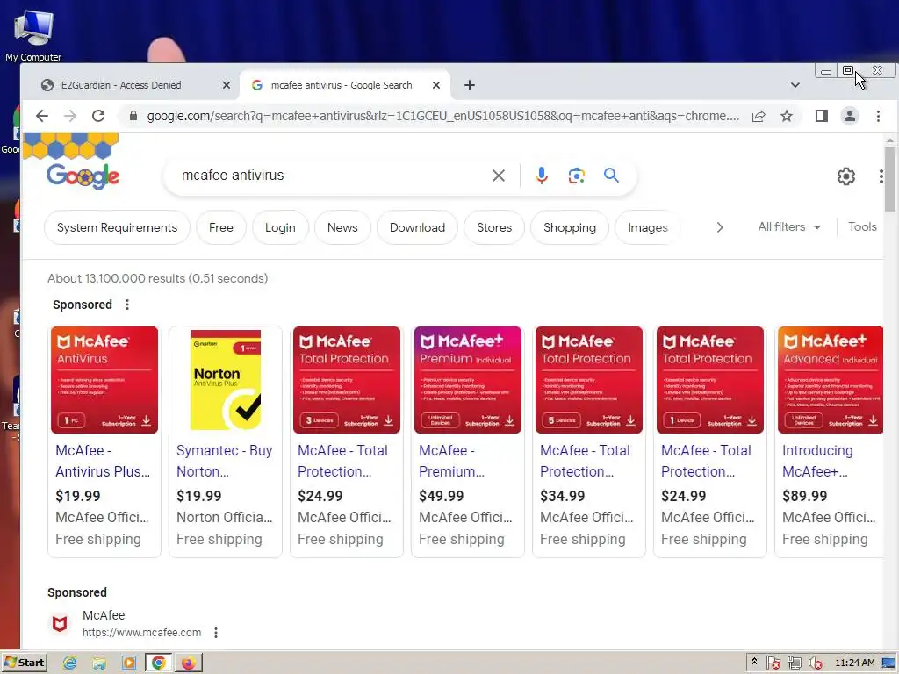Open McAfee Total Protection $34.99 listing
The width and height of the screenshot is (899, 674).
tap(589, 441)
